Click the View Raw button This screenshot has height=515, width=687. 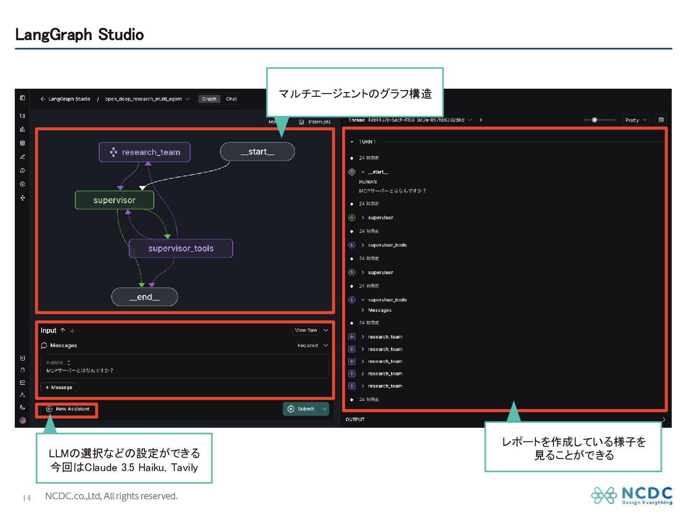pos(306,330)
